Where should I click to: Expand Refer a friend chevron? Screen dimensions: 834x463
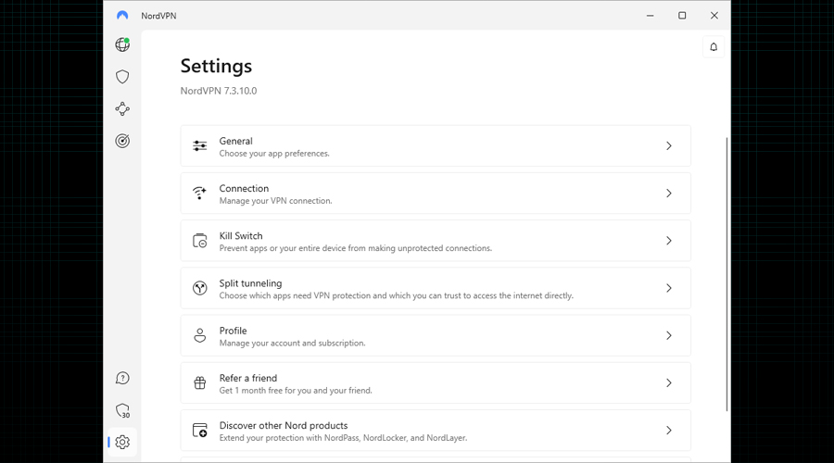pyautogui.click(x=669, y=382)
